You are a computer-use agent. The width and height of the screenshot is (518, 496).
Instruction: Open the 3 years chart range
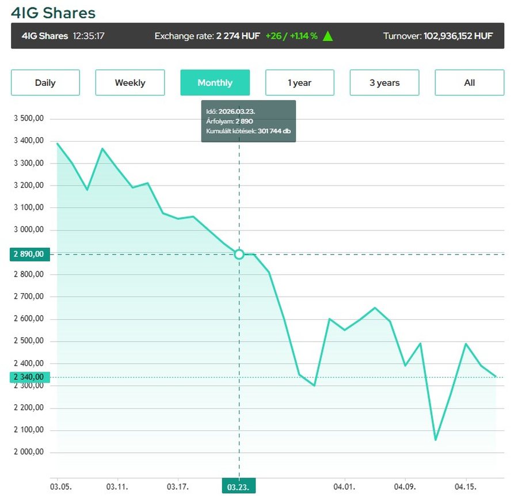pos(384,82)
